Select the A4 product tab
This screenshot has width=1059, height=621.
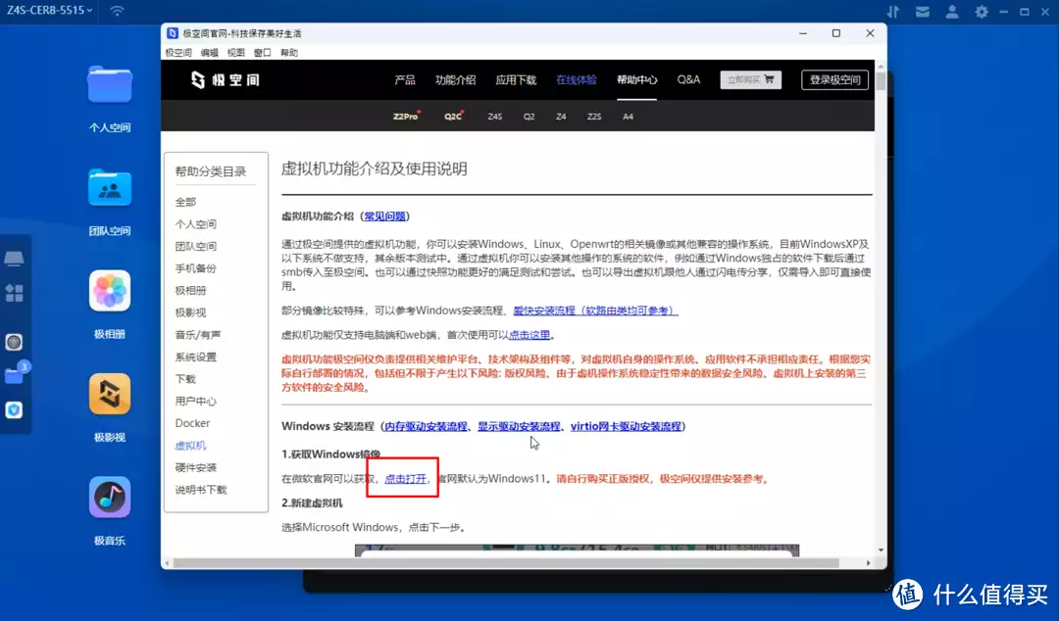coord(629,117)
